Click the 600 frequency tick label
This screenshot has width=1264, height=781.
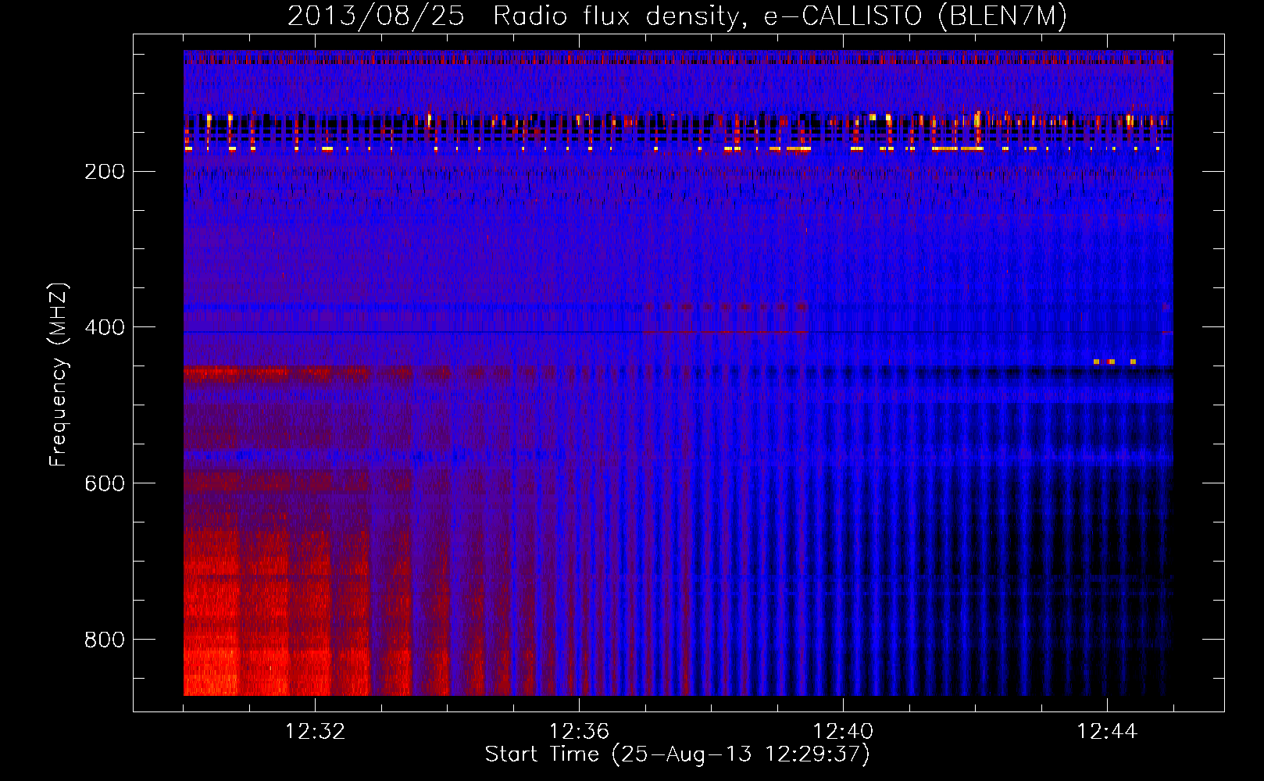(x=105, y=483)
